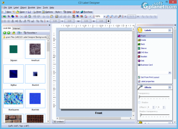Screen dimensions: 178x129
Task: Close the file browser panel
Action: coord(49,25)
